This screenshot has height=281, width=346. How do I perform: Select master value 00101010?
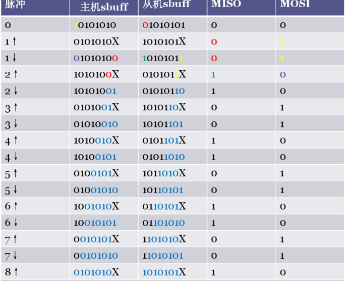click(x=96, y=256)
